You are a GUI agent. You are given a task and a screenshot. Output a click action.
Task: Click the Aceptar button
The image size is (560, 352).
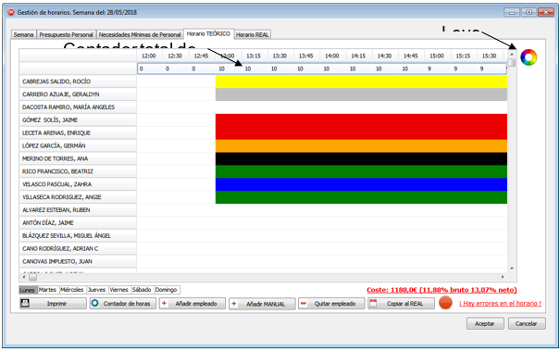coord(485,323)
